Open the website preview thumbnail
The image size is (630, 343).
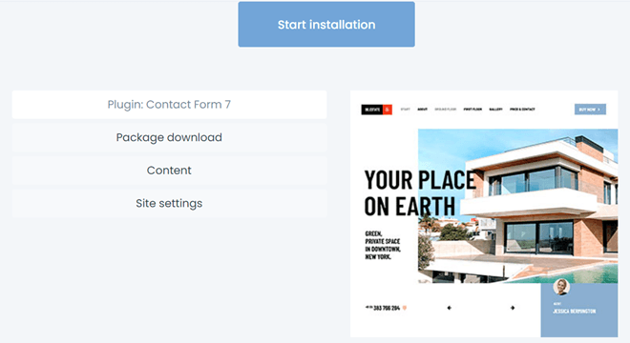click(484, 213)
